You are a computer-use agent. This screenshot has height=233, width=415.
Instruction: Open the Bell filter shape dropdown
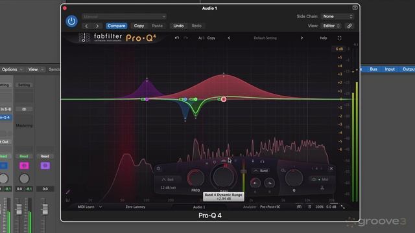pyautogui.click(x=168, y=180)
